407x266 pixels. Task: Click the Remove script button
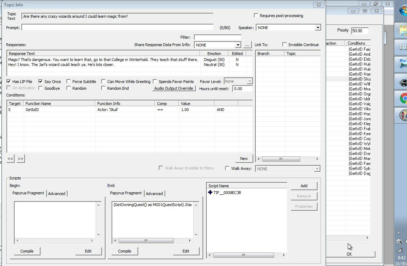[304, 196]
